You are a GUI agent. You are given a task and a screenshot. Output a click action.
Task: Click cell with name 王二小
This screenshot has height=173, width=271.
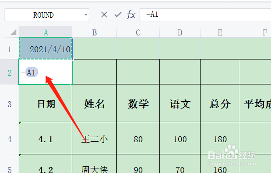(x=95, y=138)
